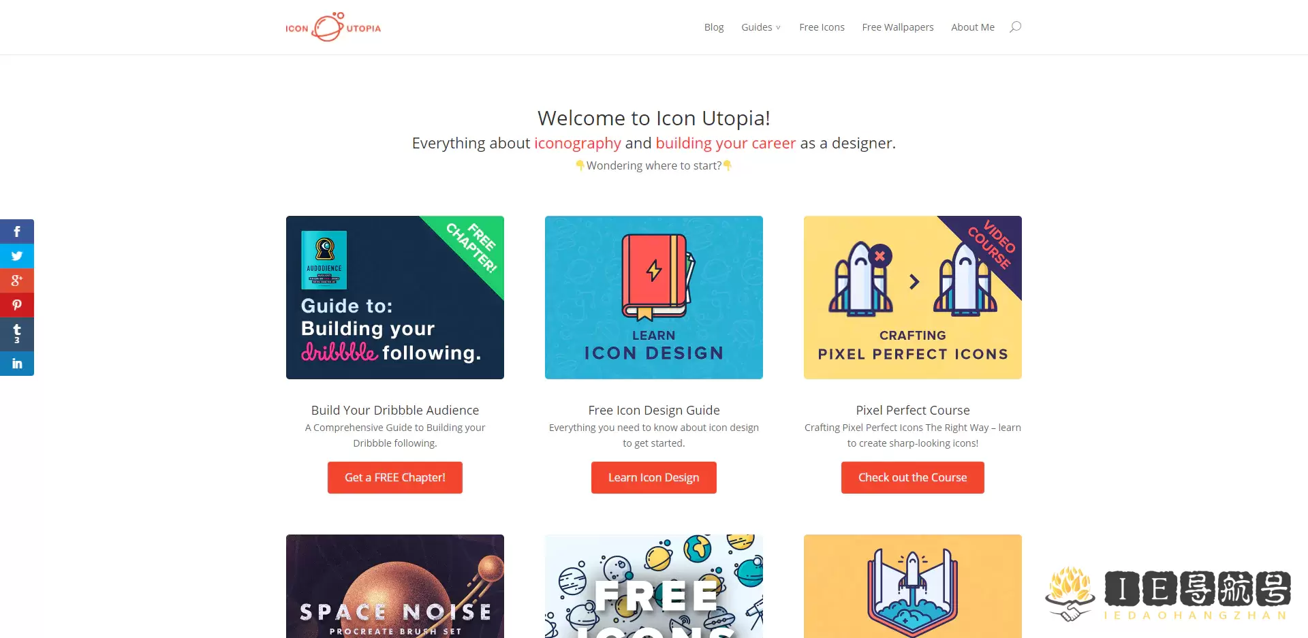
Task: Open the search magnifier icon
Action: pyautogui.click(x=1015, y=27)
